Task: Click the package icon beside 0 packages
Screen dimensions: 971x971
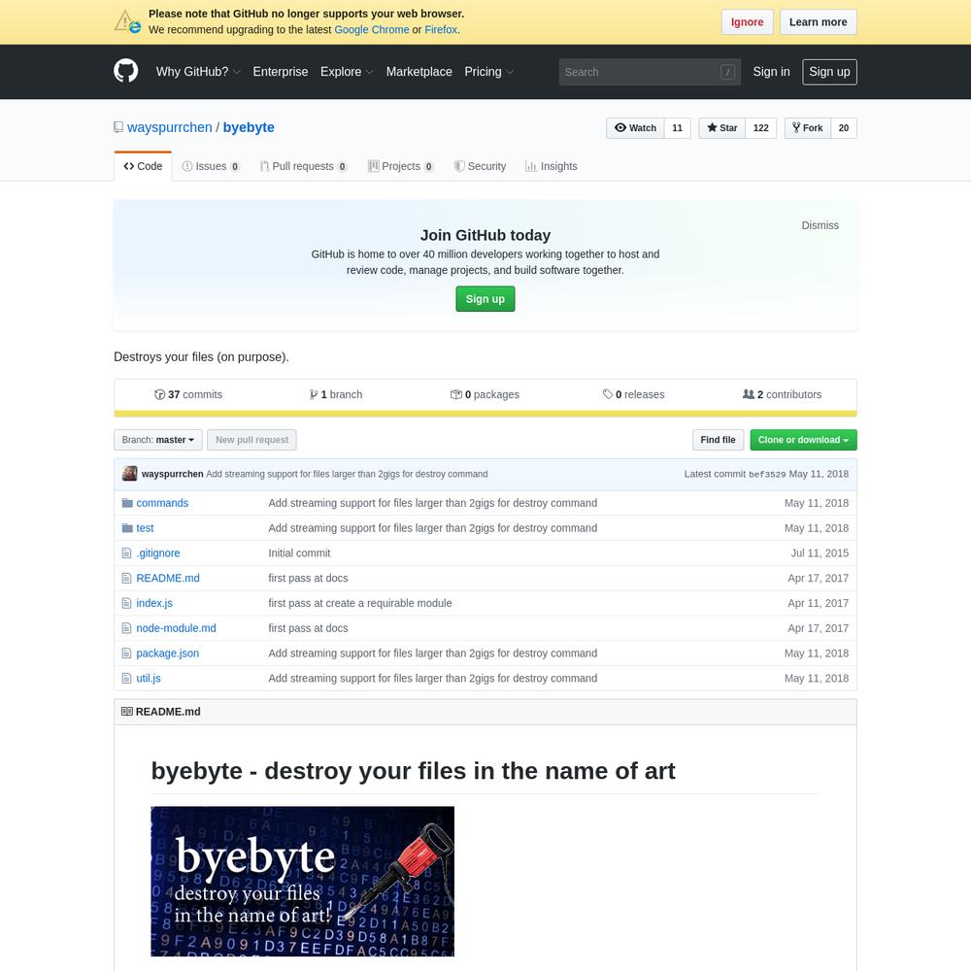Action: [455, 394]
